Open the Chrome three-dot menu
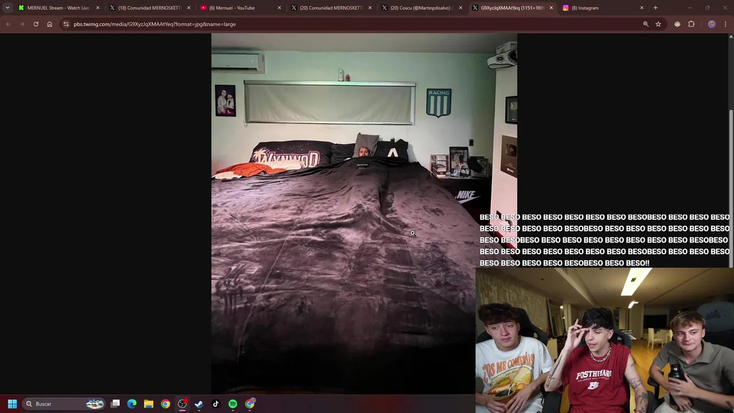 pyautogui.click(x=726, y=24)
